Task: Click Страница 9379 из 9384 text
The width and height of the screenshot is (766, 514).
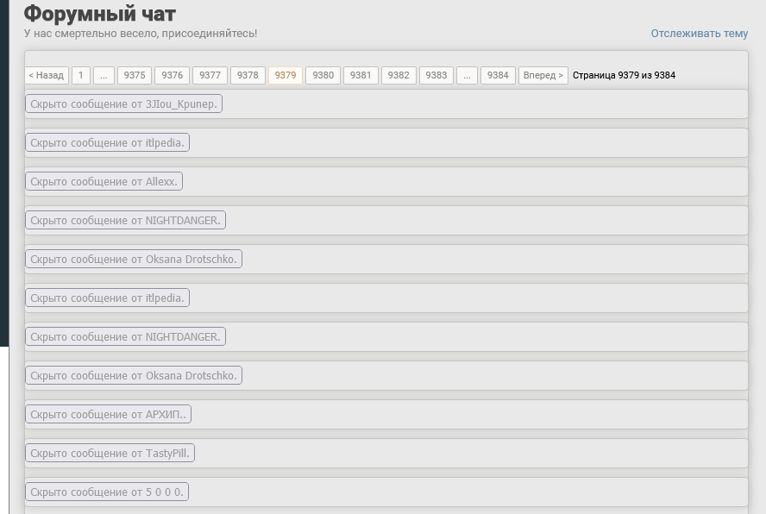Action: point(624,75)
